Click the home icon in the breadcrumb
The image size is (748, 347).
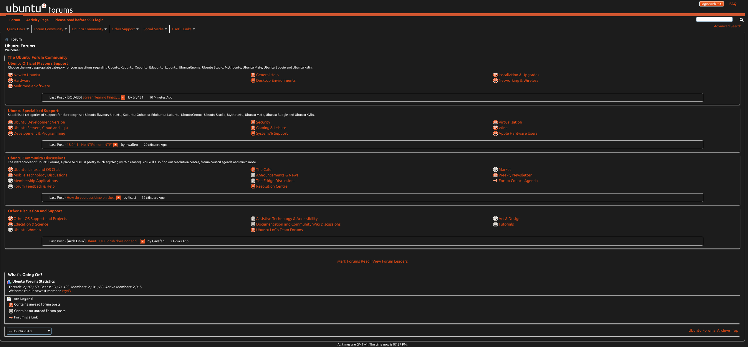pyautogui.click(x=6, y=39)
